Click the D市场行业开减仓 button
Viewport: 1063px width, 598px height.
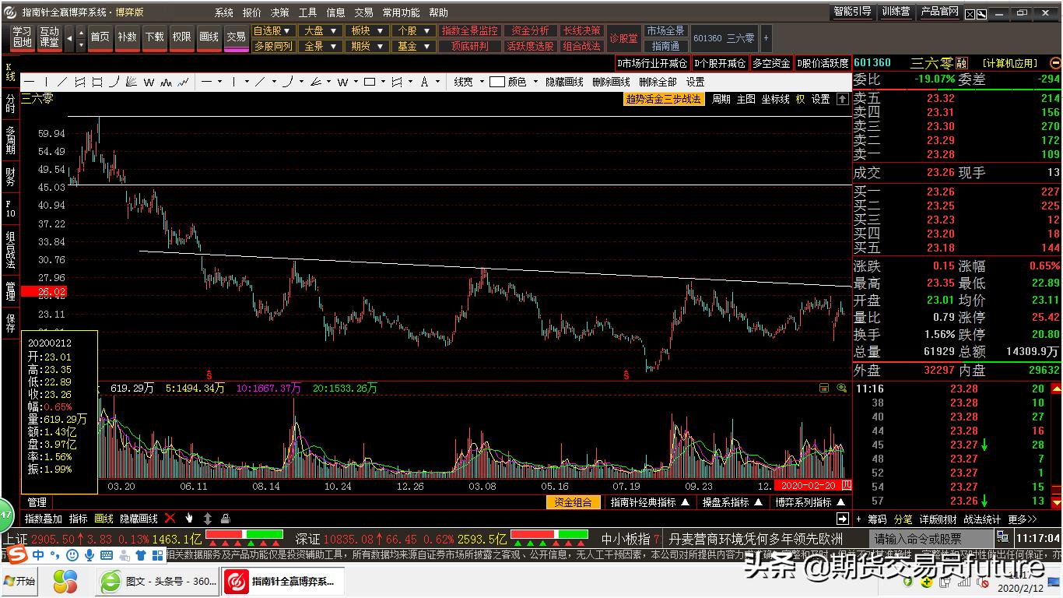pyautogui.click(x=652, y=63)
